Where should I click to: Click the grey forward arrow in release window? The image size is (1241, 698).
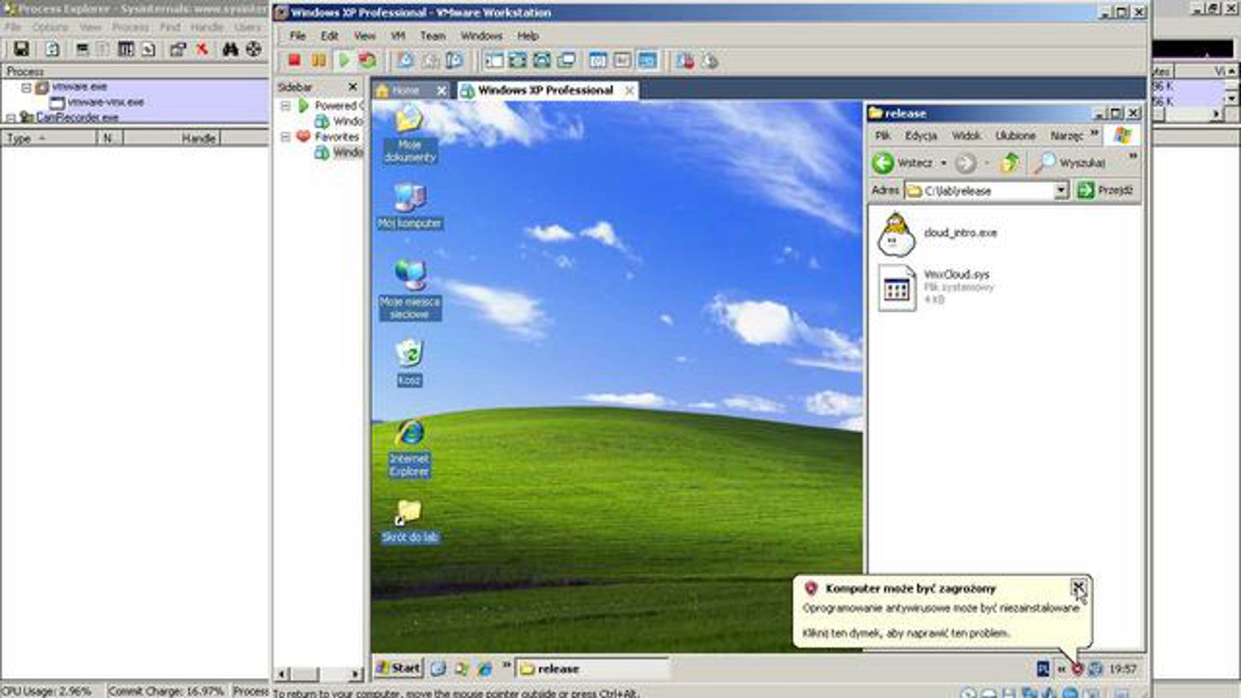(x=965, y=163)
